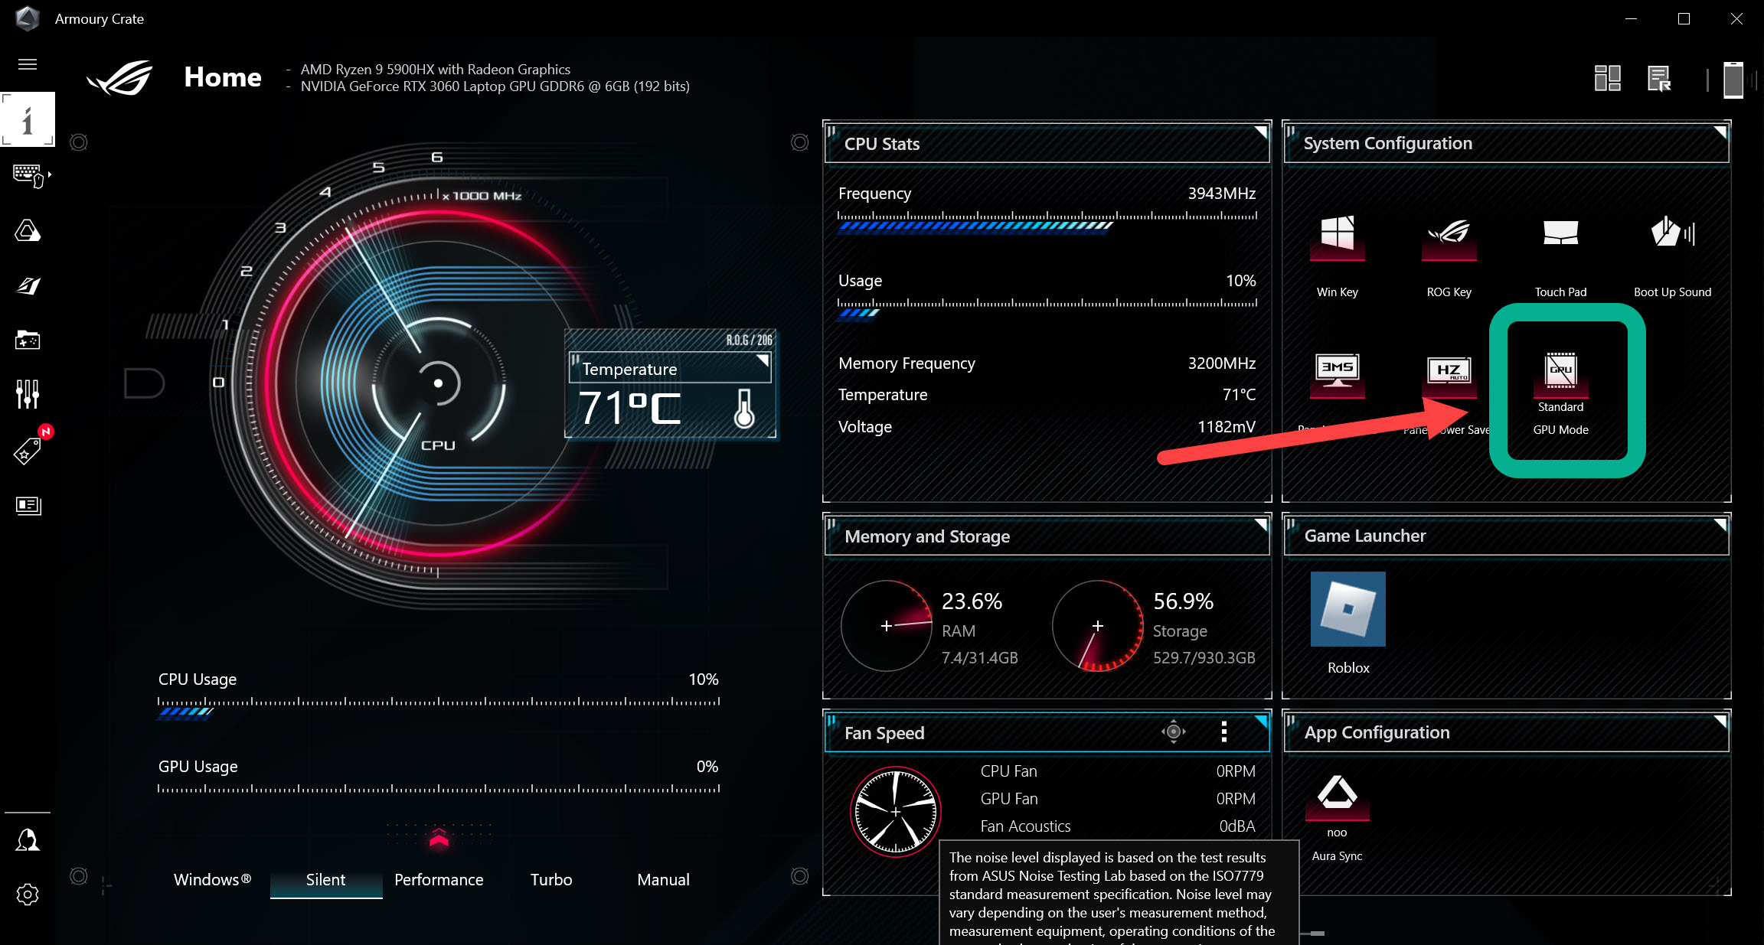Click the mobile phone connection icon
Screen dimensions: 1764x945
pos(1733,80)
